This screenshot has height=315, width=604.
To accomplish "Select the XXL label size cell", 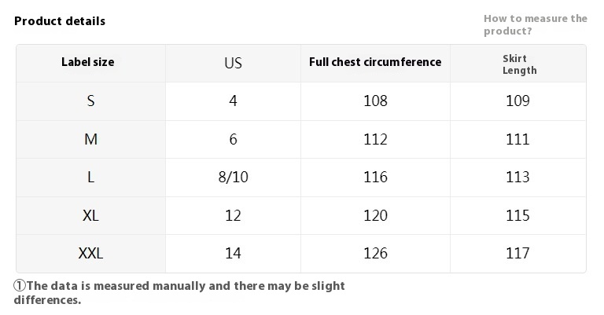I will 90,253.
